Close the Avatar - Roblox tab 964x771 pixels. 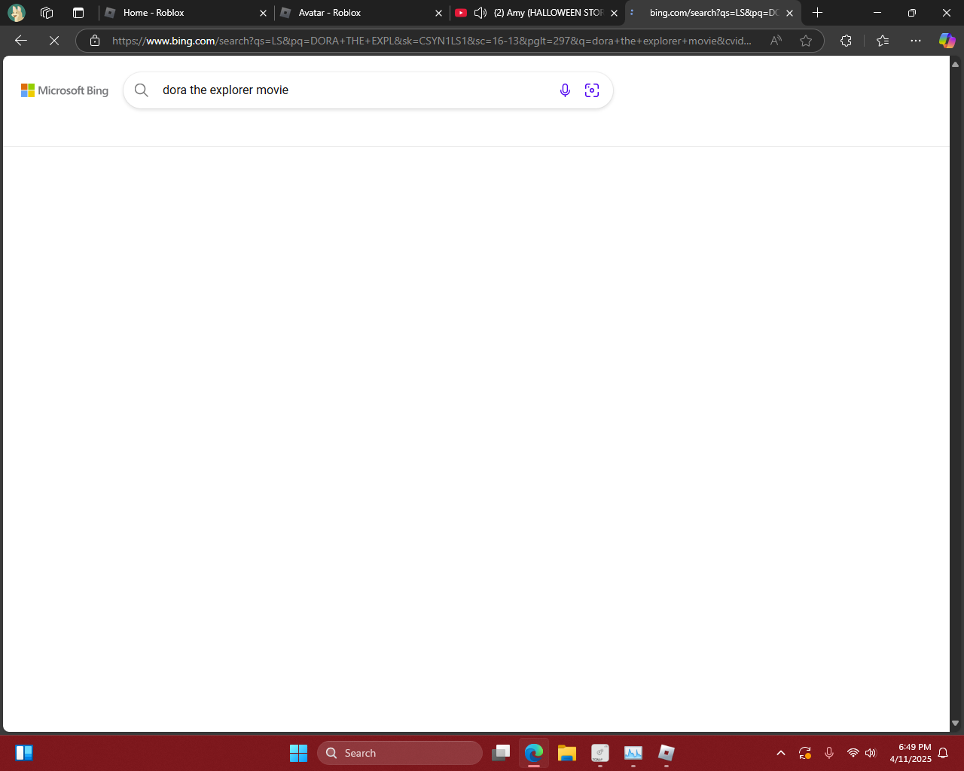[438, 13]
